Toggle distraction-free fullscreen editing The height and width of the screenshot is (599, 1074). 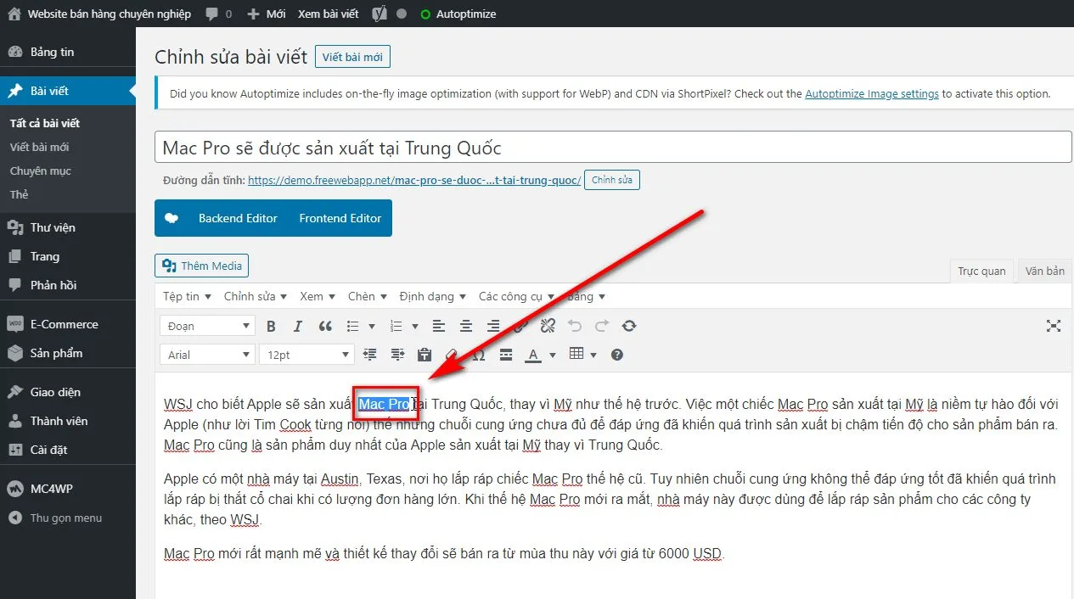point(1054,326)
